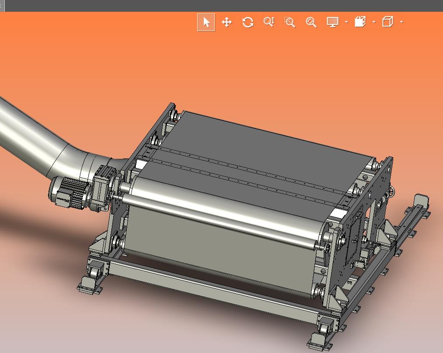Expand dropdown arrow beside monitor icon
This screenshot has width=443, height=353.
[346, 22]
